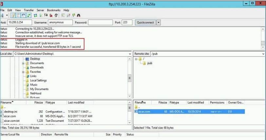Open the Site Manager icon
This screenshot has width=266, height=140.
(2, 15)
